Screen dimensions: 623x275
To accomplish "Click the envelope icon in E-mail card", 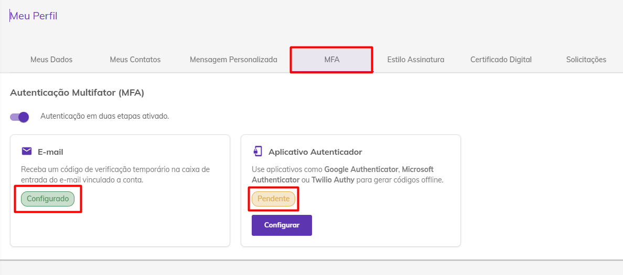I will (x=27, y=151).
